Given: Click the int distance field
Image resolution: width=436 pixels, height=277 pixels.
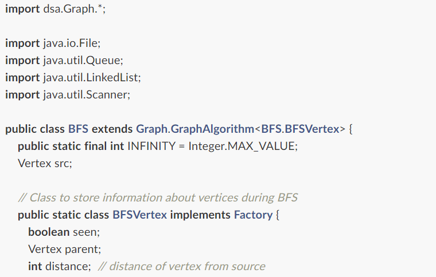Looking at the screenshot, I should click(60, 267).
